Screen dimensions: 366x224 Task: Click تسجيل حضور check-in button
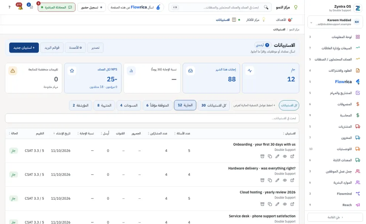(91, 7)
